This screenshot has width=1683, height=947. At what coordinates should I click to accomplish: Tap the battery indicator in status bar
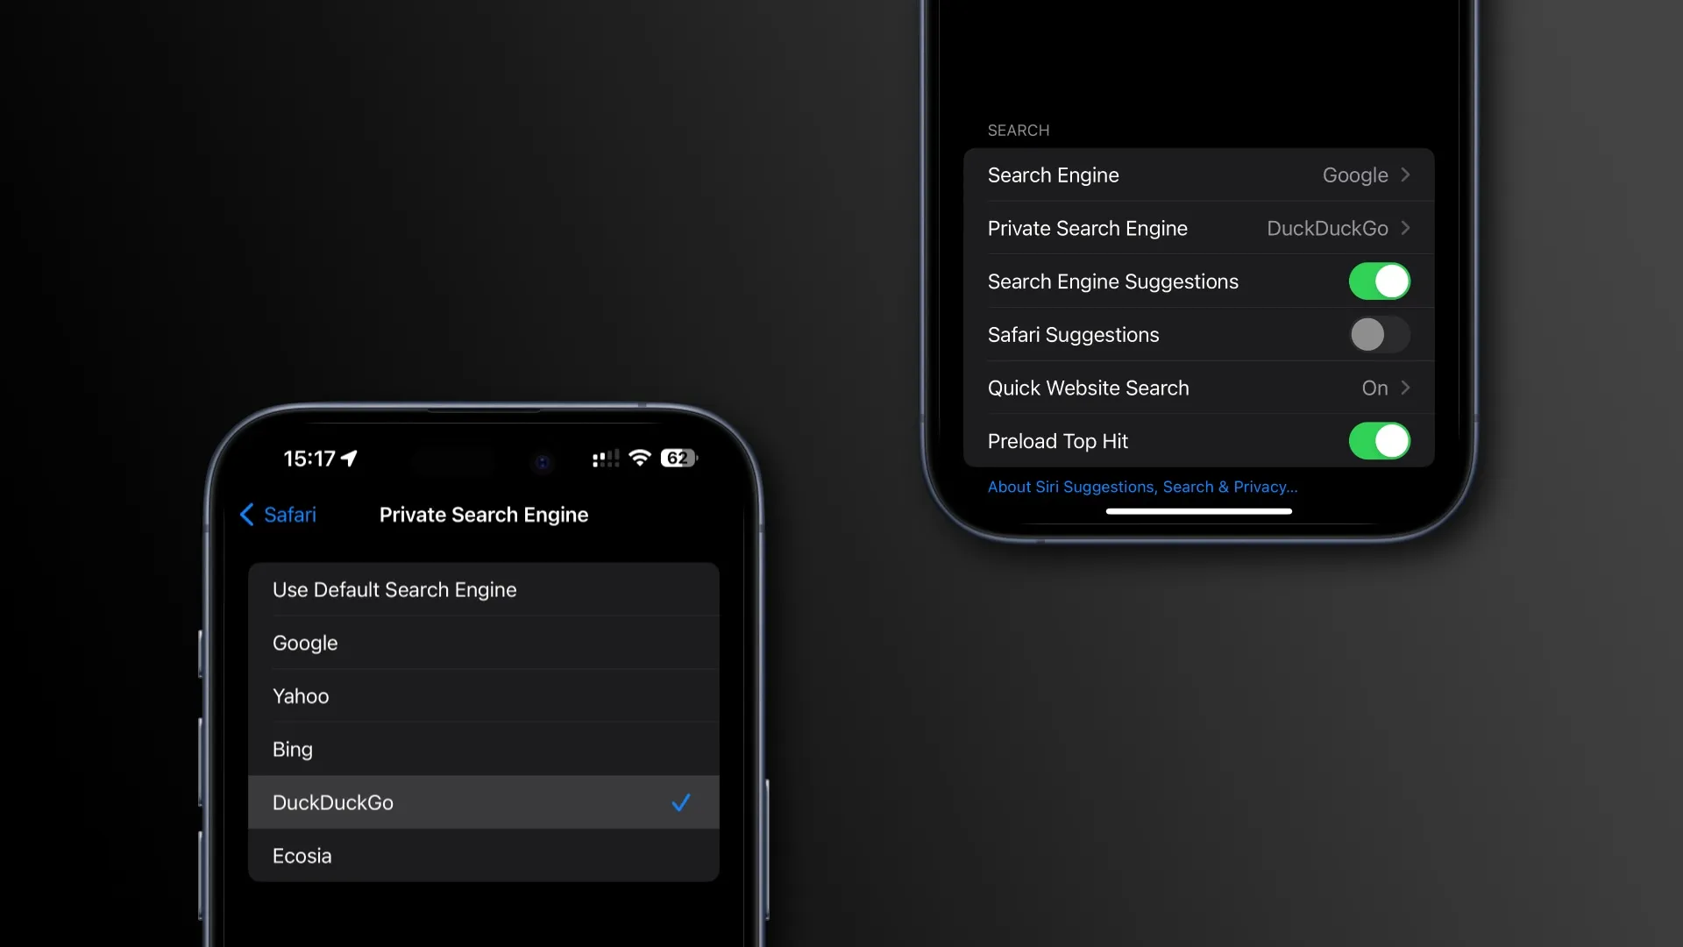click(676, 459)
